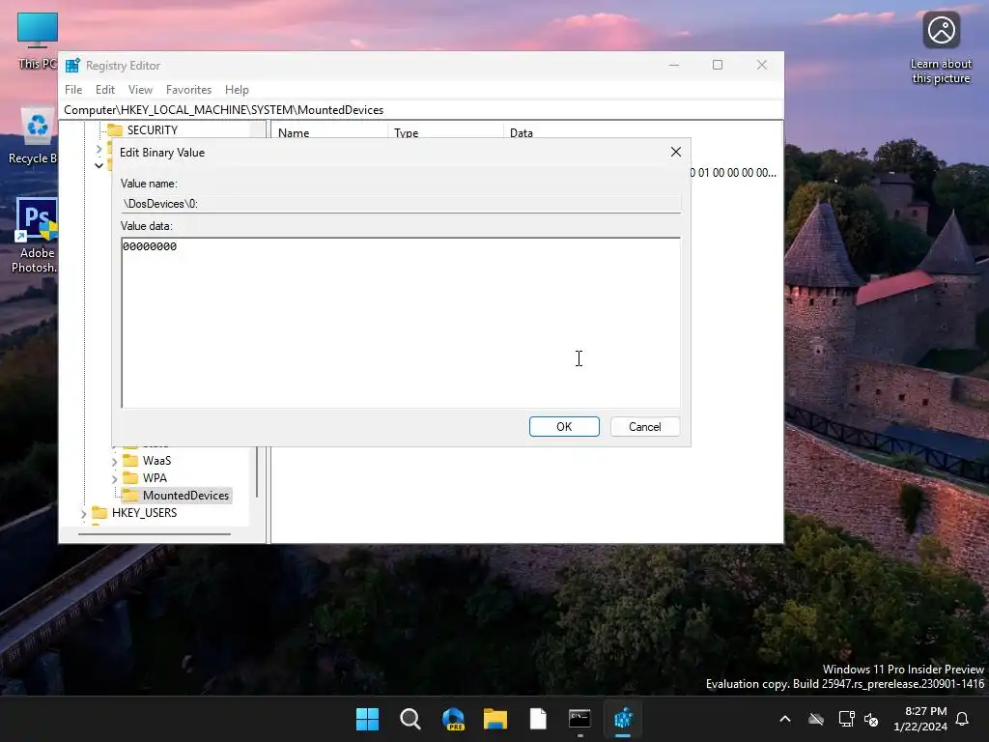
Task: Select the HKEY_USERS hive
Action: click(x=144, y=513)
